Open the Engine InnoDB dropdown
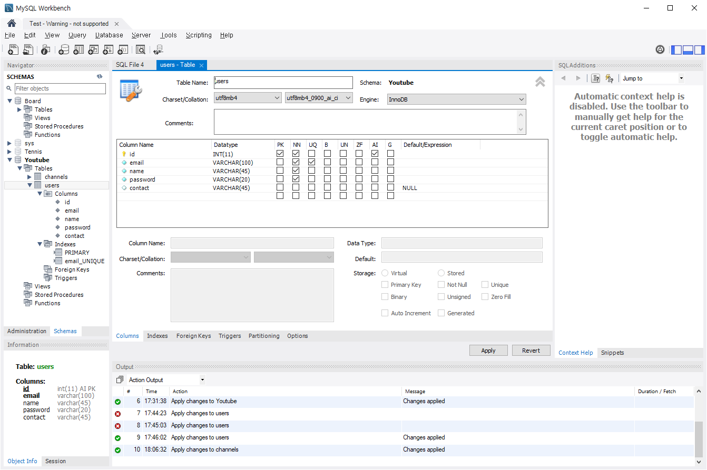Image resolution: width=707 pixels, height=470 pixels. (456, 99)
